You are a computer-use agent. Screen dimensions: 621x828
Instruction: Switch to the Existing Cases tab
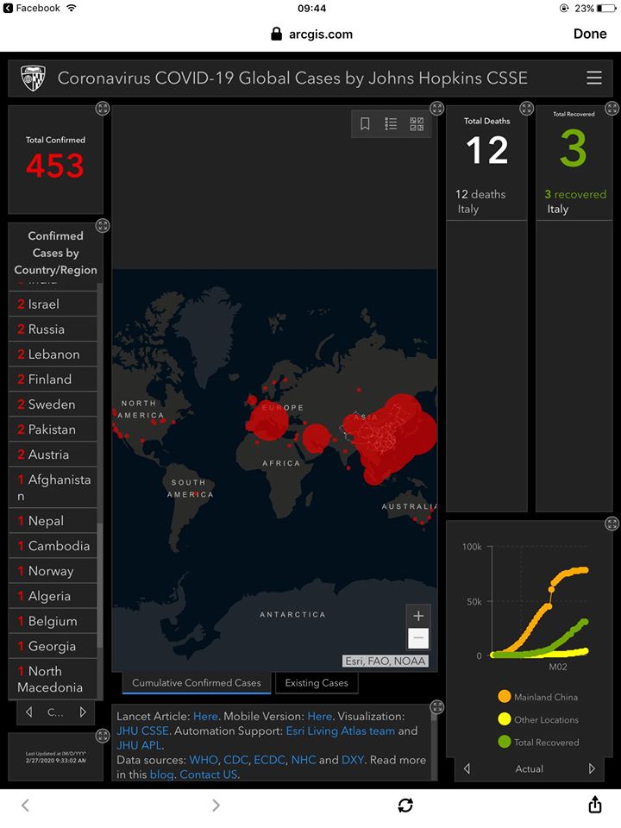(317, 683)
